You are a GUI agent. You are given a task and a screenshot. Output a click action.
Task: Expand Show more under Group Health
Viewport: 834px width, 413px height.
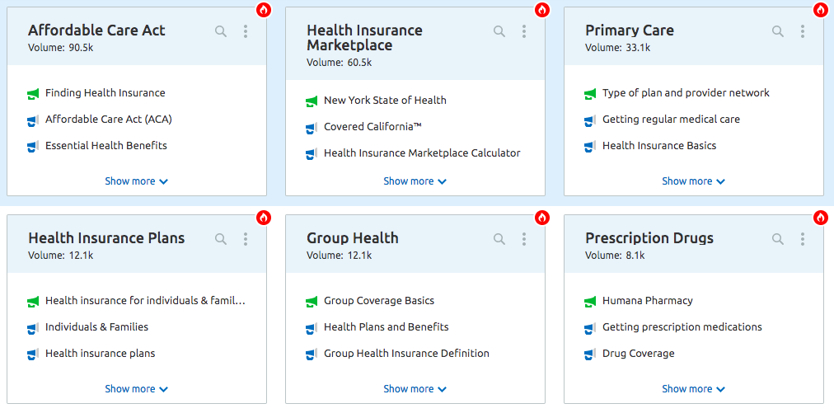[x=415, y=389]
